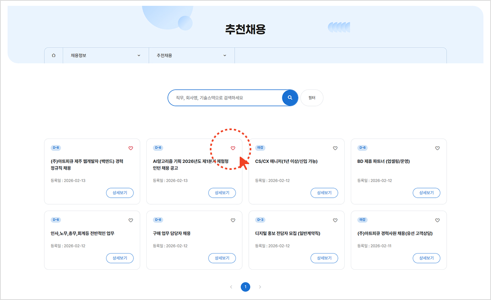The width and height of the screenshot is (491, 300).
Task: Click the next page chevron in pagination
Action: (x=260, y=287)
